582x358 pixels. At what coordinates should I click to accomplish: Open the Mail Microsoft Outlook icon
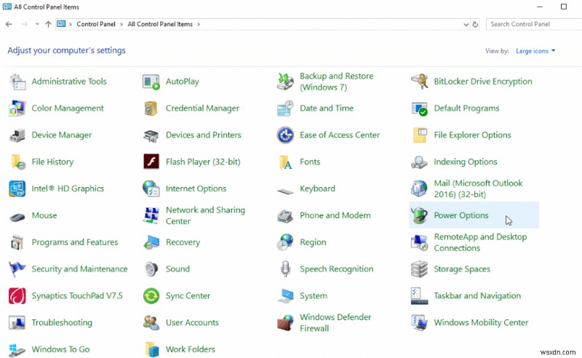click(x=420, y=188)
